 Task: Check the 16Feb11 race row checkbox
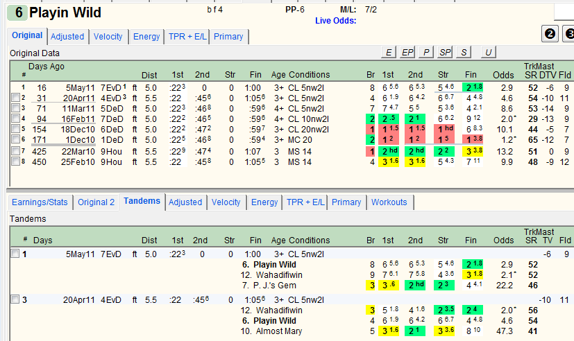[15, 119]
